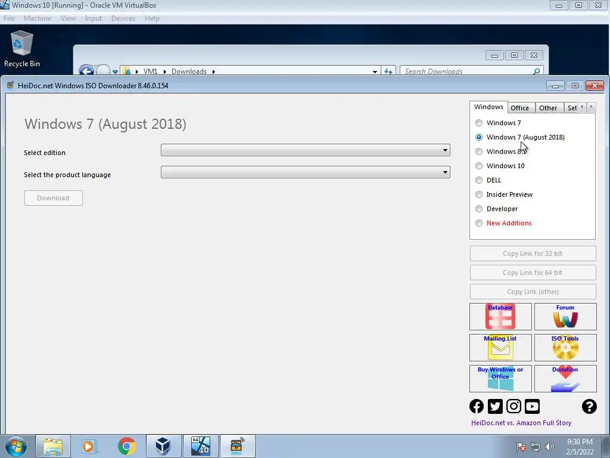610x458 pixels.
Task: Click the VM1 breadcrumb in explorer
Action: 150,72
